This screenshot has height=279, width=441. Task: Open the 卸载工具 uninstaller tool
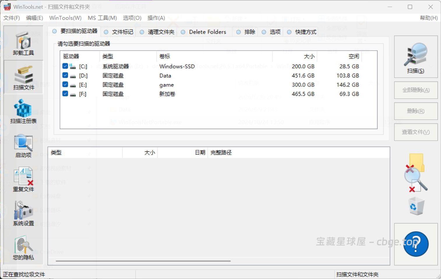tap(23, 43)
